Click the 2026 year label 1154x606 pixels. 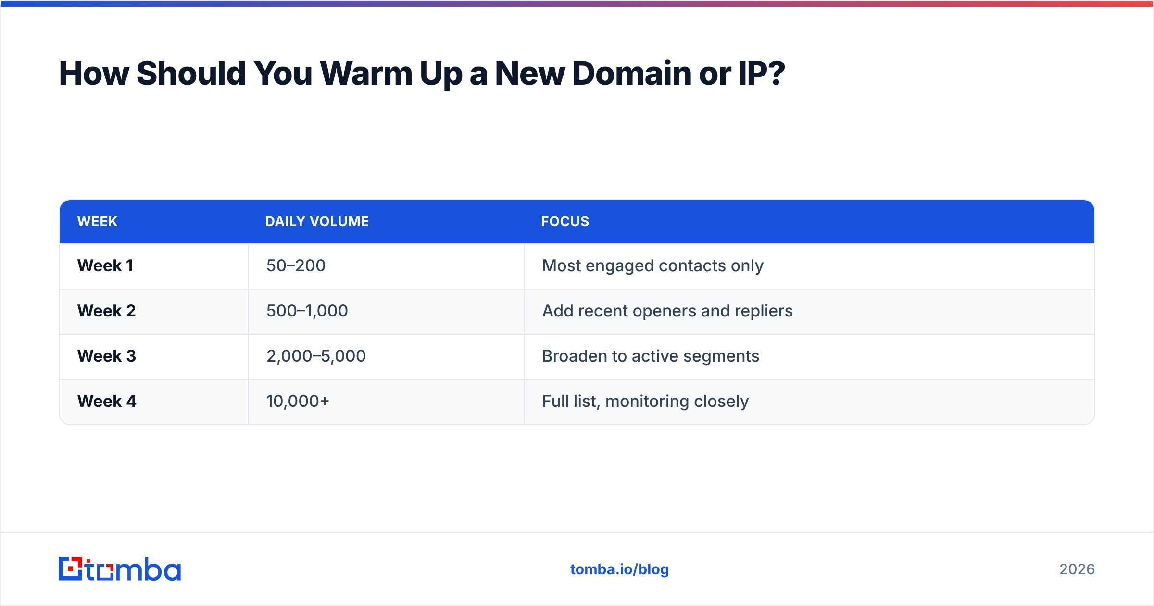(1077, 569)
